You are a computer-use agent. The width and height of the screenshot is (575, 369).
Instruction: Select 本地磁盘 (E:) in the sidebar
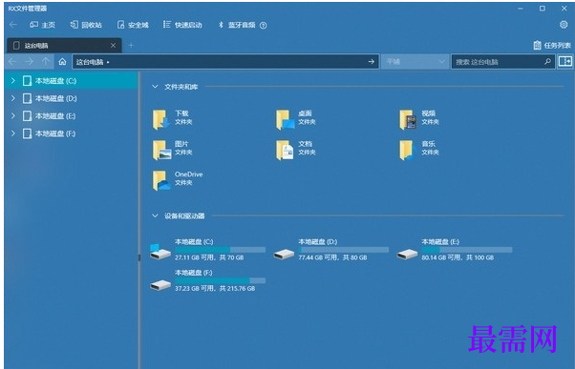pos(72,115)
